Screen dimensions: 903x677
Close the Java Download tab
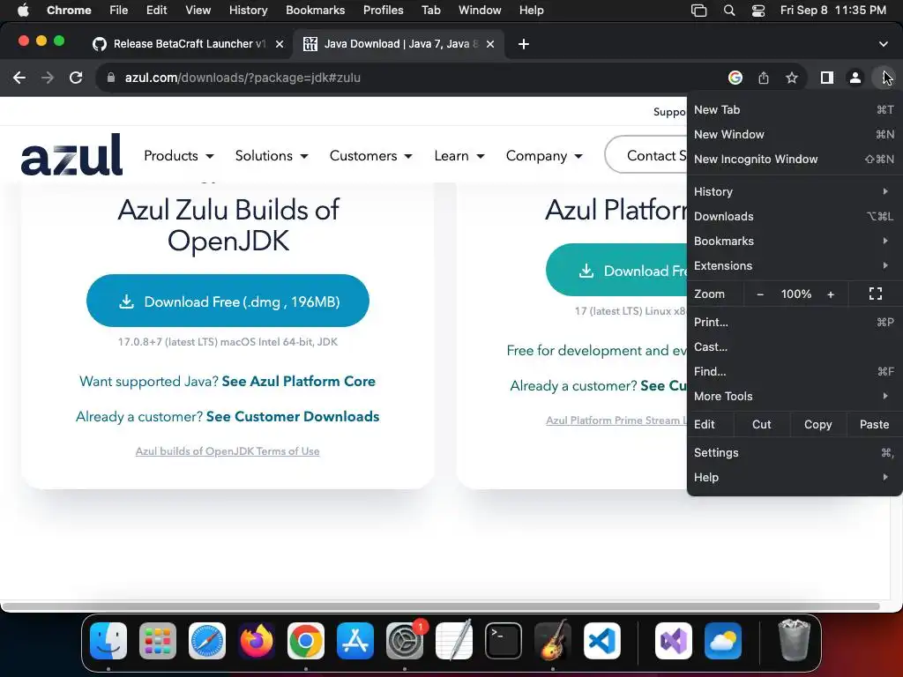pyautogui.click(x=490, y=44)
